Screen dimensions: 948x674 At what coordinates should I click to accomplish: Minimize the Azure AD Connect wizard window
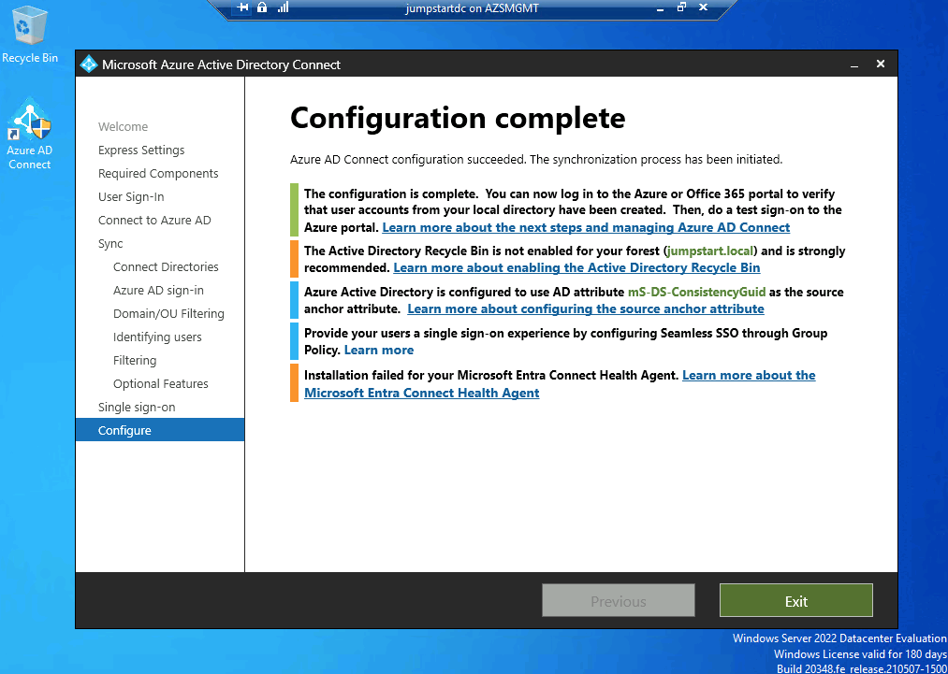(x=854, y=65)
